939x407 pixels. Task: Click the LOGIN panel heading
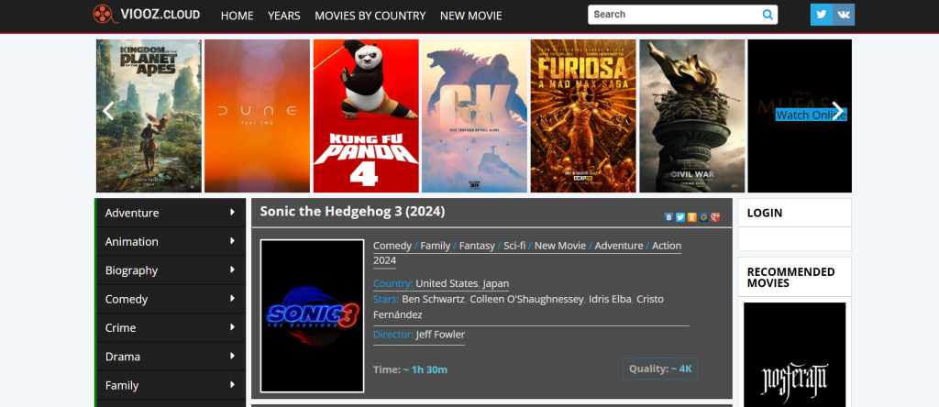765,213
